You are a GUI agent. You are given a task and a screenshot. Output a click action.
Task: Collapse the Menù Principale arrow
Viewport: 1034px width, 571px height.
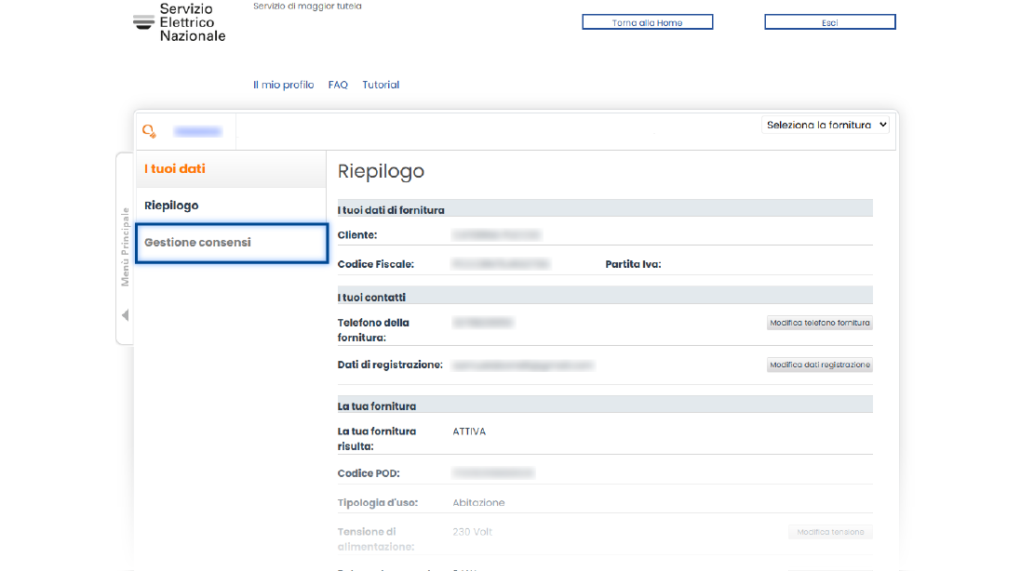[126, 315]
